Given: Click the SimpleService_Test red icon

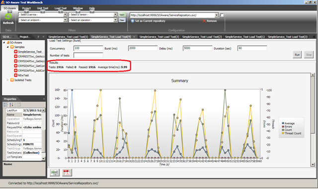Looking at the screenshot, I should pos(15,52).
